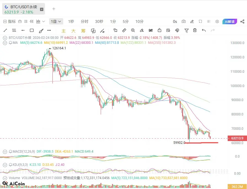This screenshot has width=247, height=189.
Task: Toggle the unlock drawings padlock
Action: [160, 30]
